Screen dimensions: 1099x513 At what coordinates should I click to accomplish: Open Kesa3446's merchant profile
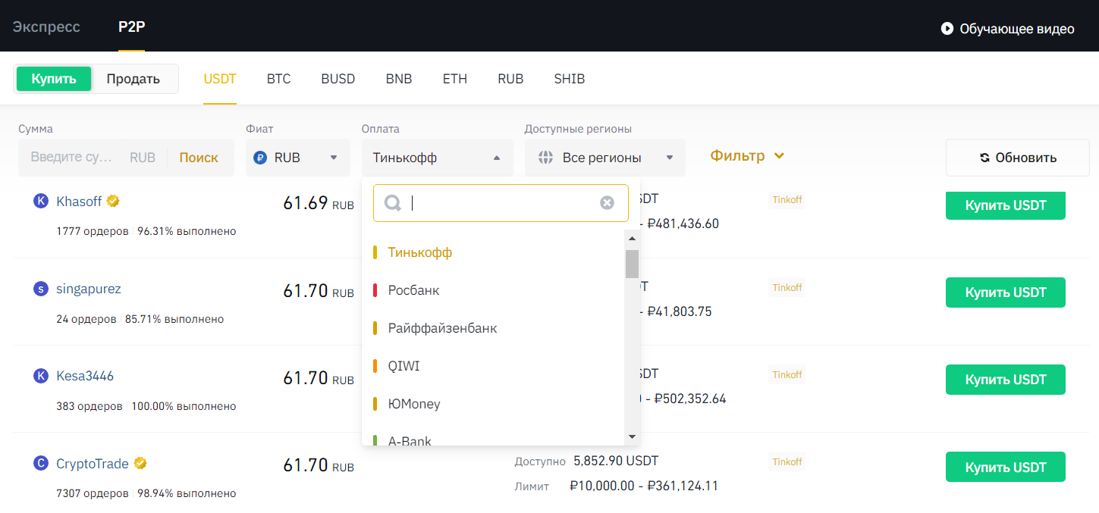click(85, 376)
